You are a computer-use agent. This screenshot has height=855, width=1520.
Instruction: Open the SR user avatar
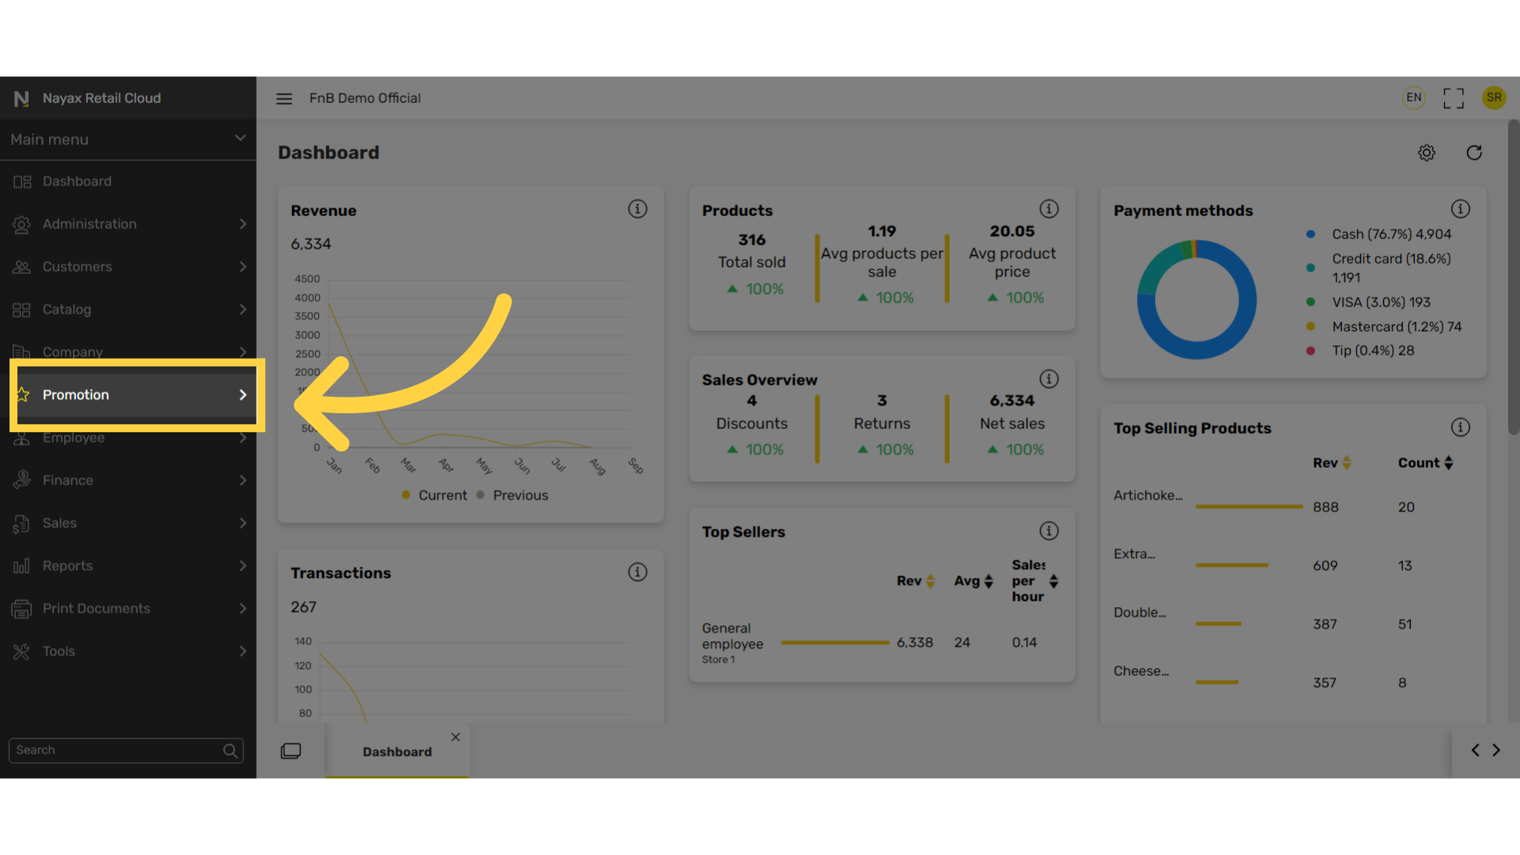pyautogui.click(x=1494, y=97)
